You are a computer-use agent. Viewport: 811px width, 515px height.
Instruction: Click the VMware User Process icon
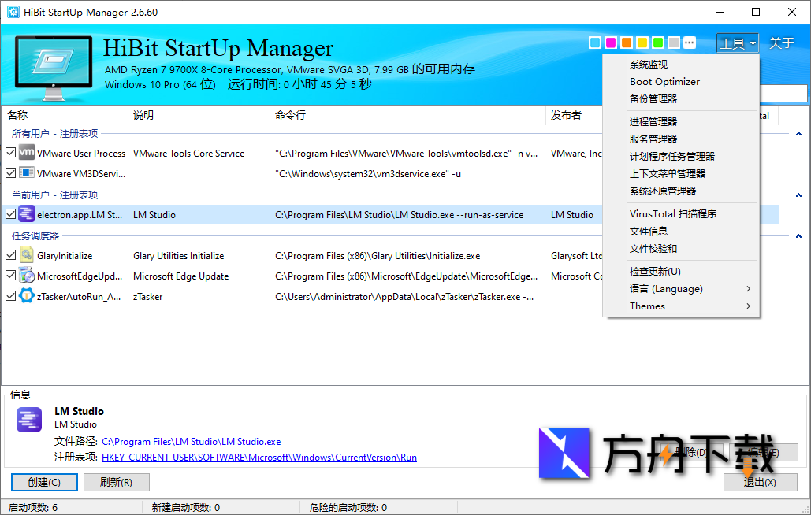(x=28, y=153)
